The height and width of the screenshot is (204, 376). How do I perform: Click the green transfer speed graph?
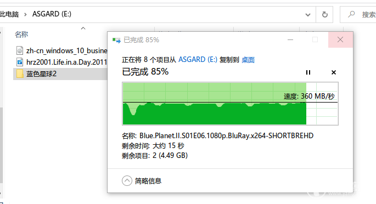pos(230,104)
